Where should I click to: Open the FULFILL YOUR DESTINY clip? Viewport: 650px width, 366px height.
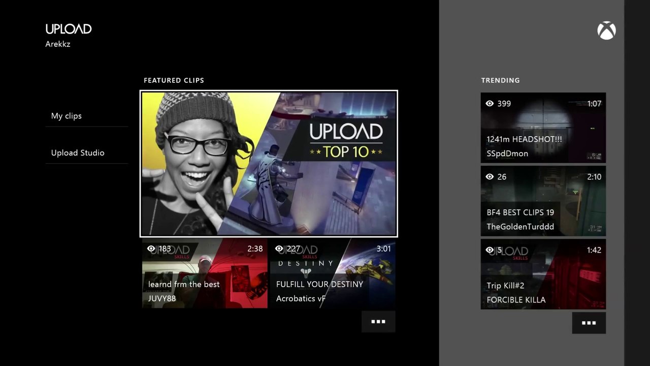click(333, 273)
